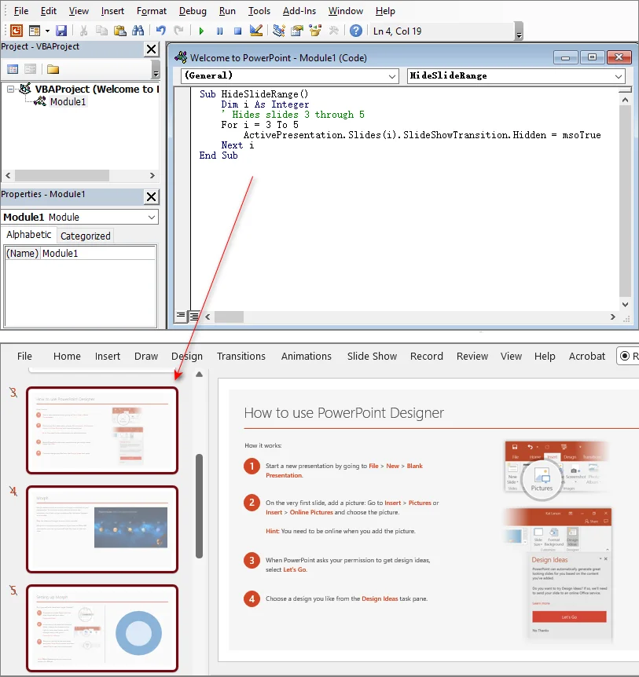Open the Debug menu
639x677 pixels.
pos(193,11)
